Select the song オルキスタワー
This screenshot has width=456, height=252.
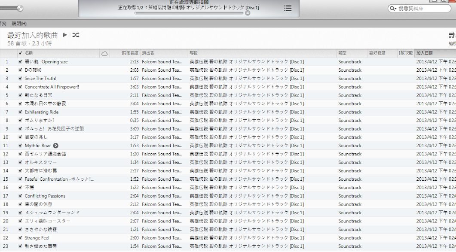click(41, 162)
